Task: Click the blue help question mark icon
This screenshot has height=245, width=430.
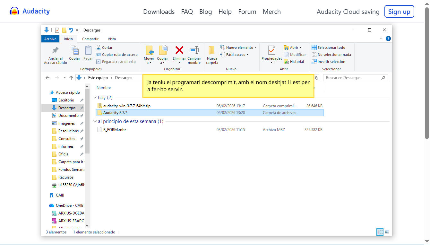Action: (x=388, y=39)
